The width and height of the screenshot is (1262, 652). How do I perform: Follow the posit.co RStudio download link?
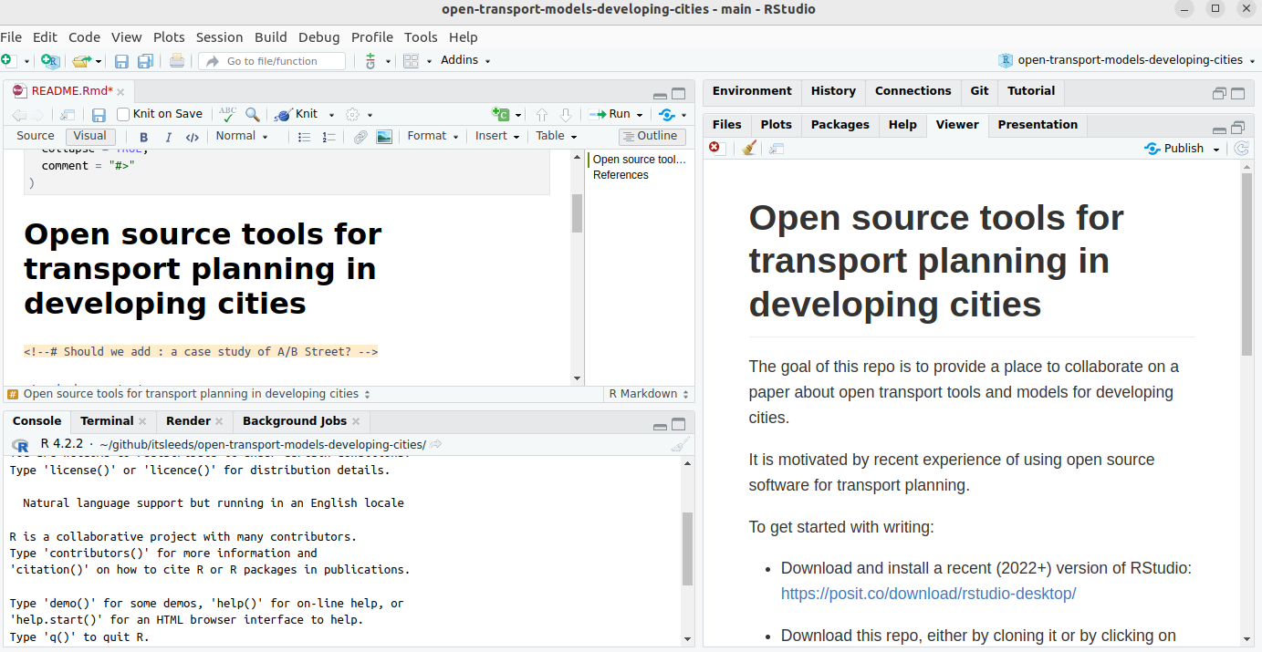click(x=928, y=594)
